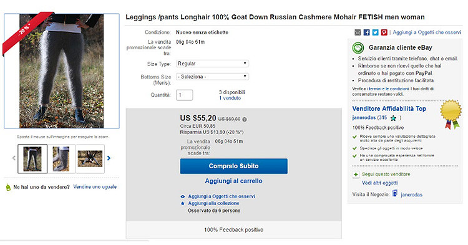The width and height of the screenshot is (468, 245).
Task: Click the price info question mark icon
Action: pyautogui.click(x=245, y=119)
